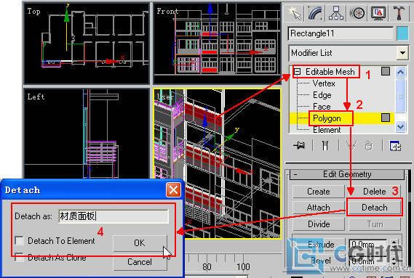Click the Rectangle11 object name field
The width and height of the screenshot is (414, 278).
(341, 33)
